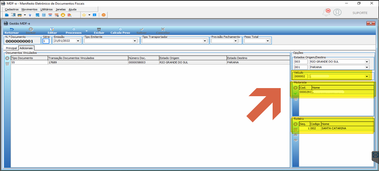
Task: Click the blue building icon in main toolbar
Action: (7, 15)
